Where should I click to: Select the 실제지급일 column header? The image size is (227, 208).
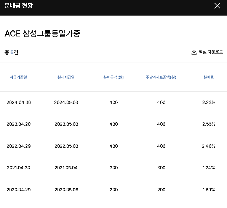(66, 77)
